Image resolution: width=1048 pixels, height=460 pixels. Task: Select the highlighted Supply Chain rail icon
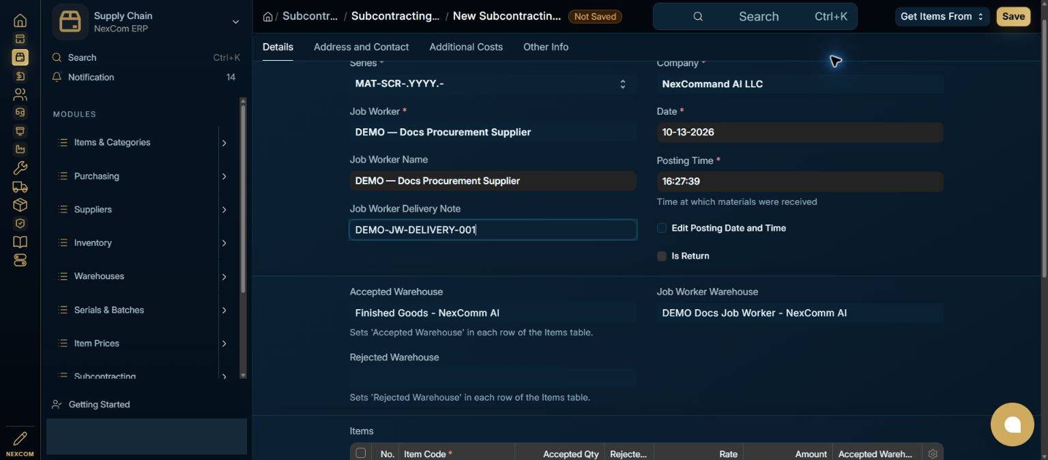[x=20, y=57]
